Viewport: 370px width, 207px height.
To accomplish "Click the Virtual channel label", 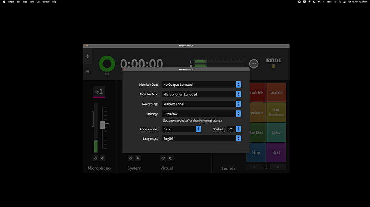I will click(x=166, y=168).
